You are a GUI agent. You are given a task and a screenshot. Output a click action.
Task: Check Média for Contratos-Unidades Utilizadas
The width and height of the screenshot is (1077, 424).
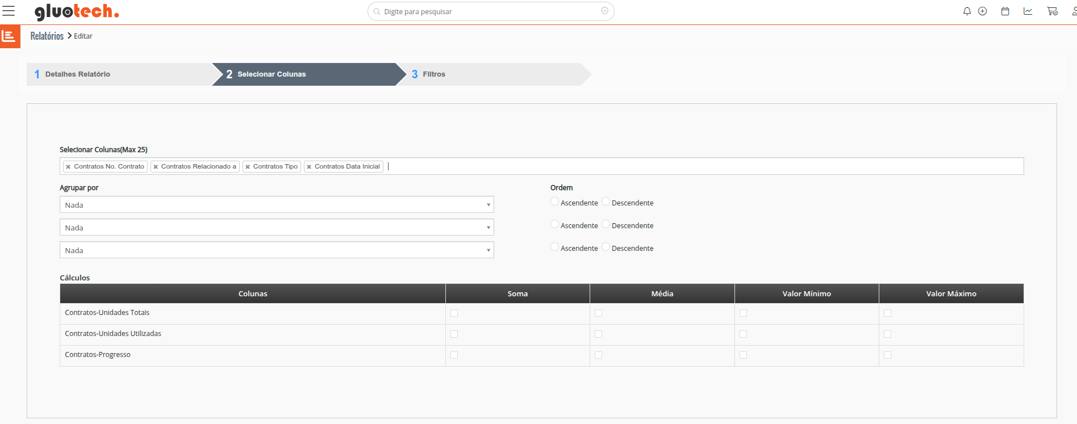pyautogui.click(x=598, y=334)
